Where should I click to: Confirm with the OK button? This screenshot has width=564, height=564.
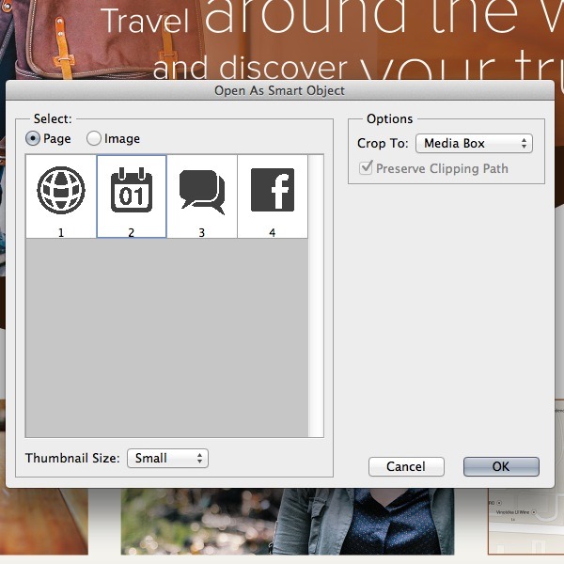[x=501, y=466]
